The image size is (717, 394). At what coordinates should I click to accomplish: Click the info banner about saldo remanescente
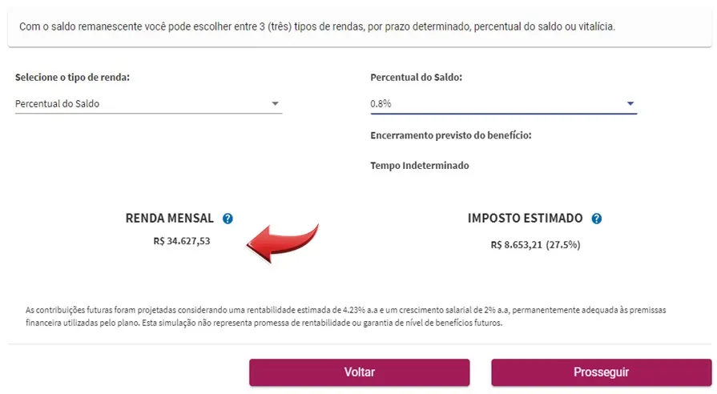pos(360,27)
